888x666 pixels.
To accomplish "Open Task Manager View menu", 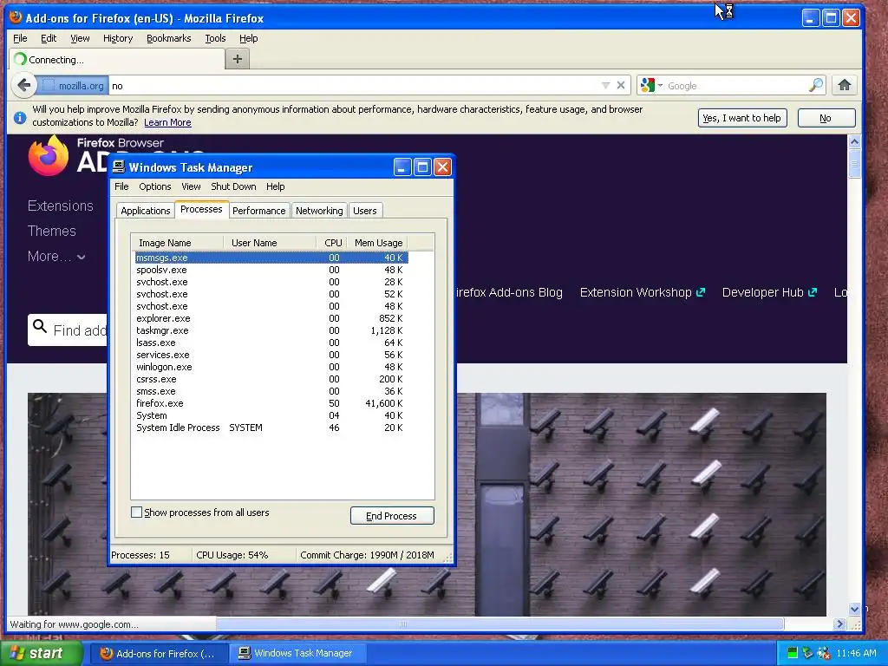I will coord(191,186).
